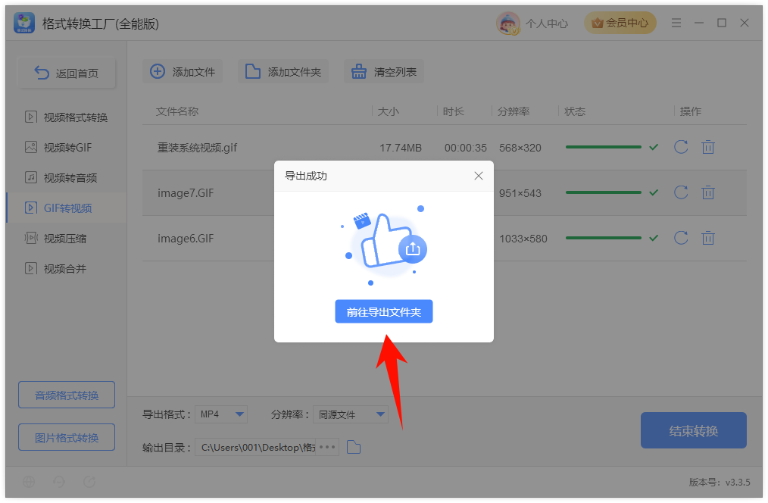The width and height of the screenshot is (768, 503).
Task: Reconvert image7.GIF with refresh icon
Action: click(x=681, y=192)
